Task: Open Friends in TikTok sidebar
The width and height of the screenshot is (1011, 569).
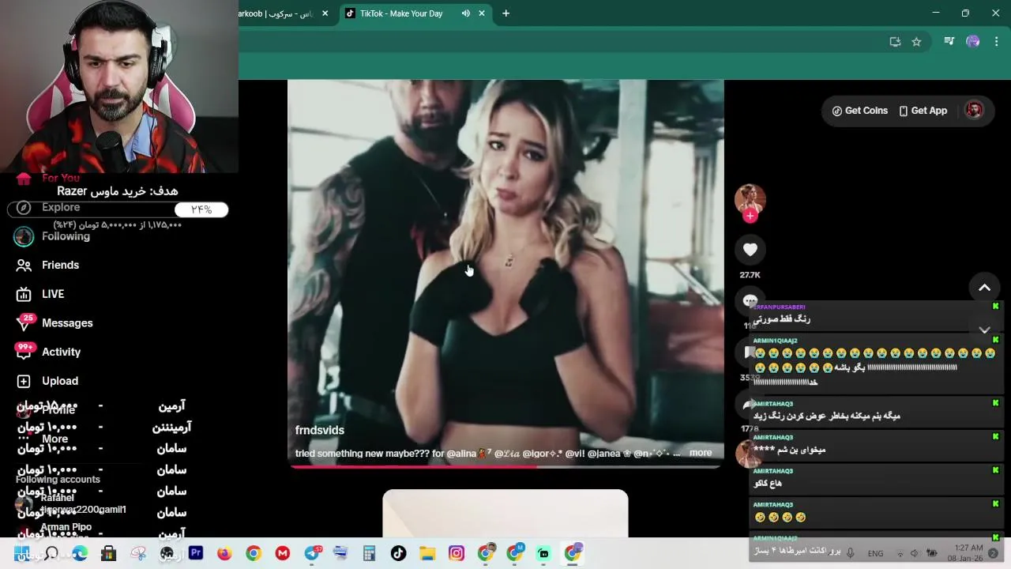Action: click(x=49, y=265)
